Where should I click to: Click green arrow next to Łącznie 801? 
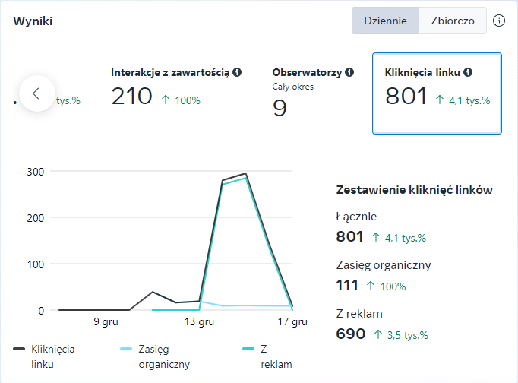click(x=376, y=237)
